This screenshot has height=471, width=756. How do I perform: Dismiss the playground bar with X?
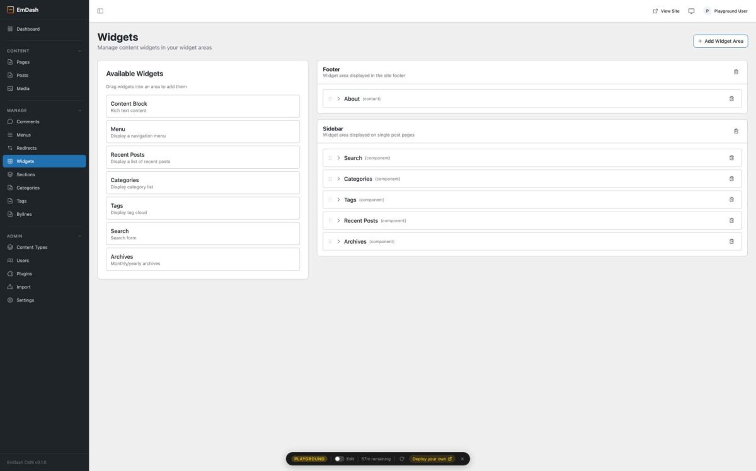[x=462, y=459]
